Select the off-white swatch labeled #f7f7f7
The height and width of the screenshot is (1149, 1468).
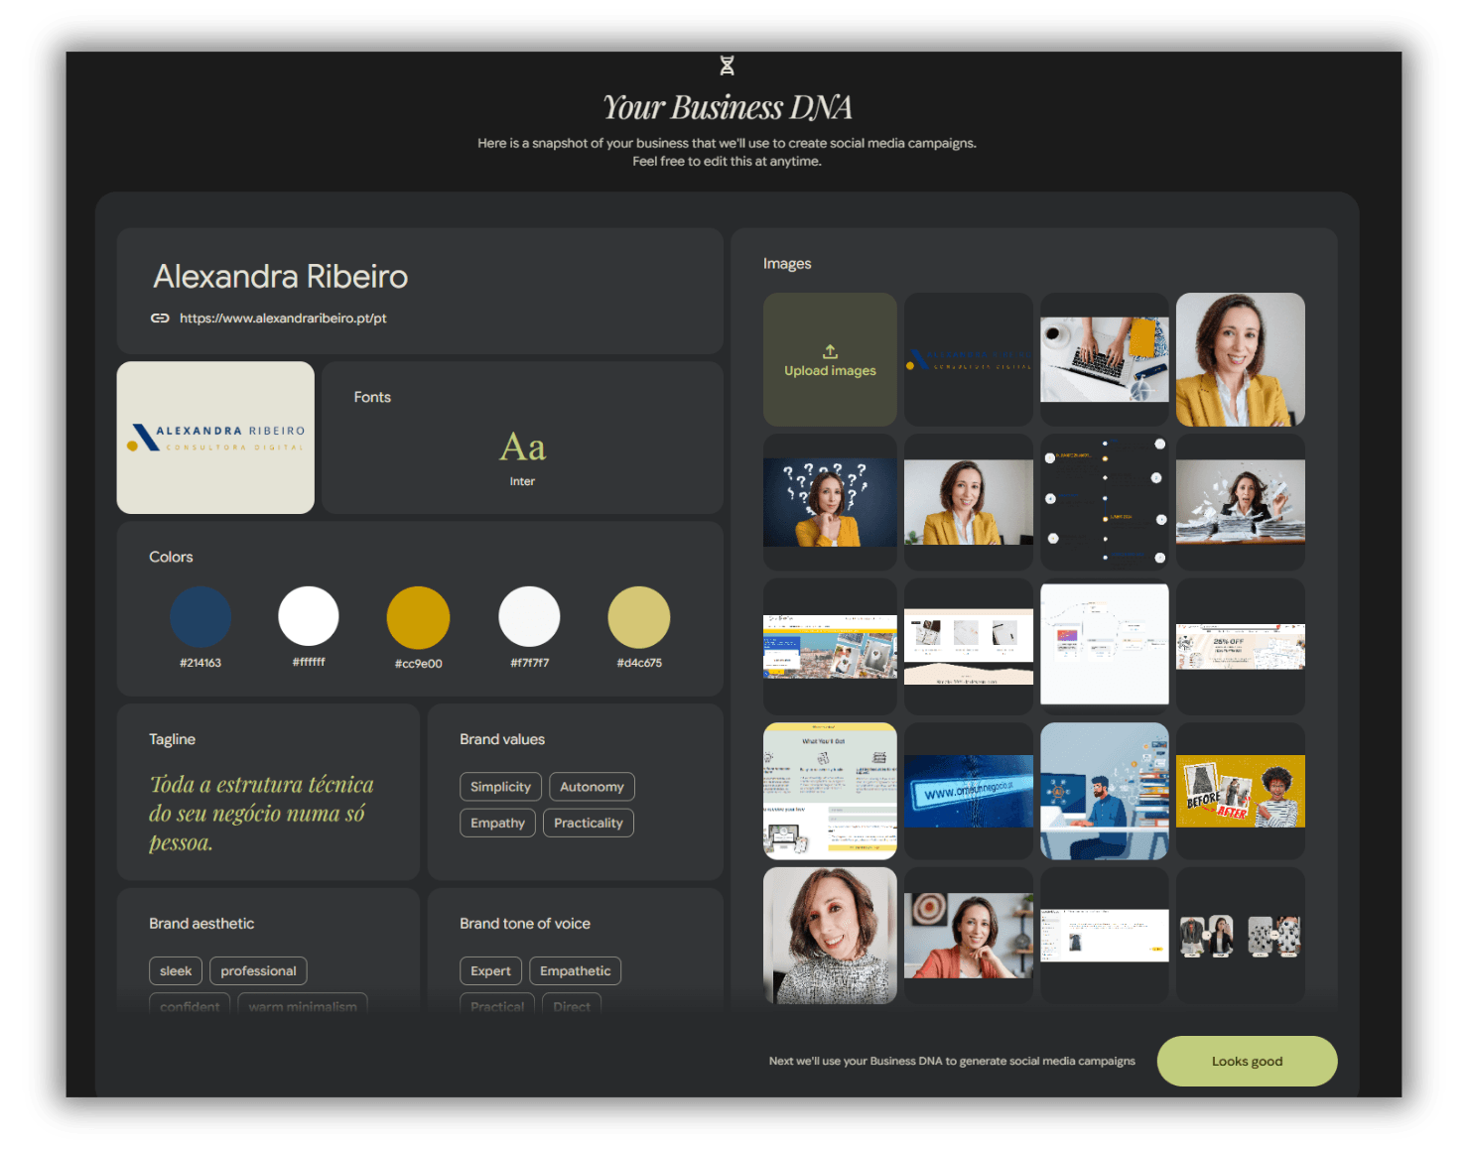tap(529, 617)
